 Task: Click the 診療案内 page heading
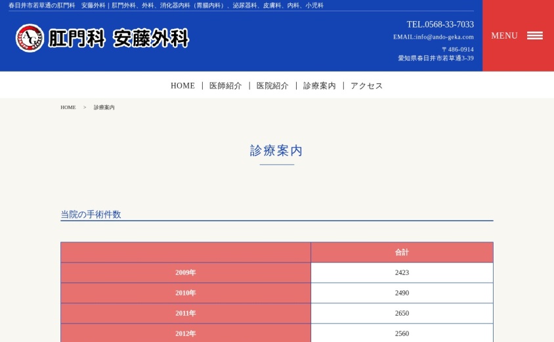click(276, 150)
